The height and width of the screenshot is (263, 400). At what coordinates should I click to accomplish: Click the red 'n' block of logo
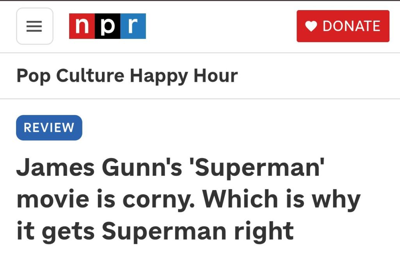pos(82,26)
